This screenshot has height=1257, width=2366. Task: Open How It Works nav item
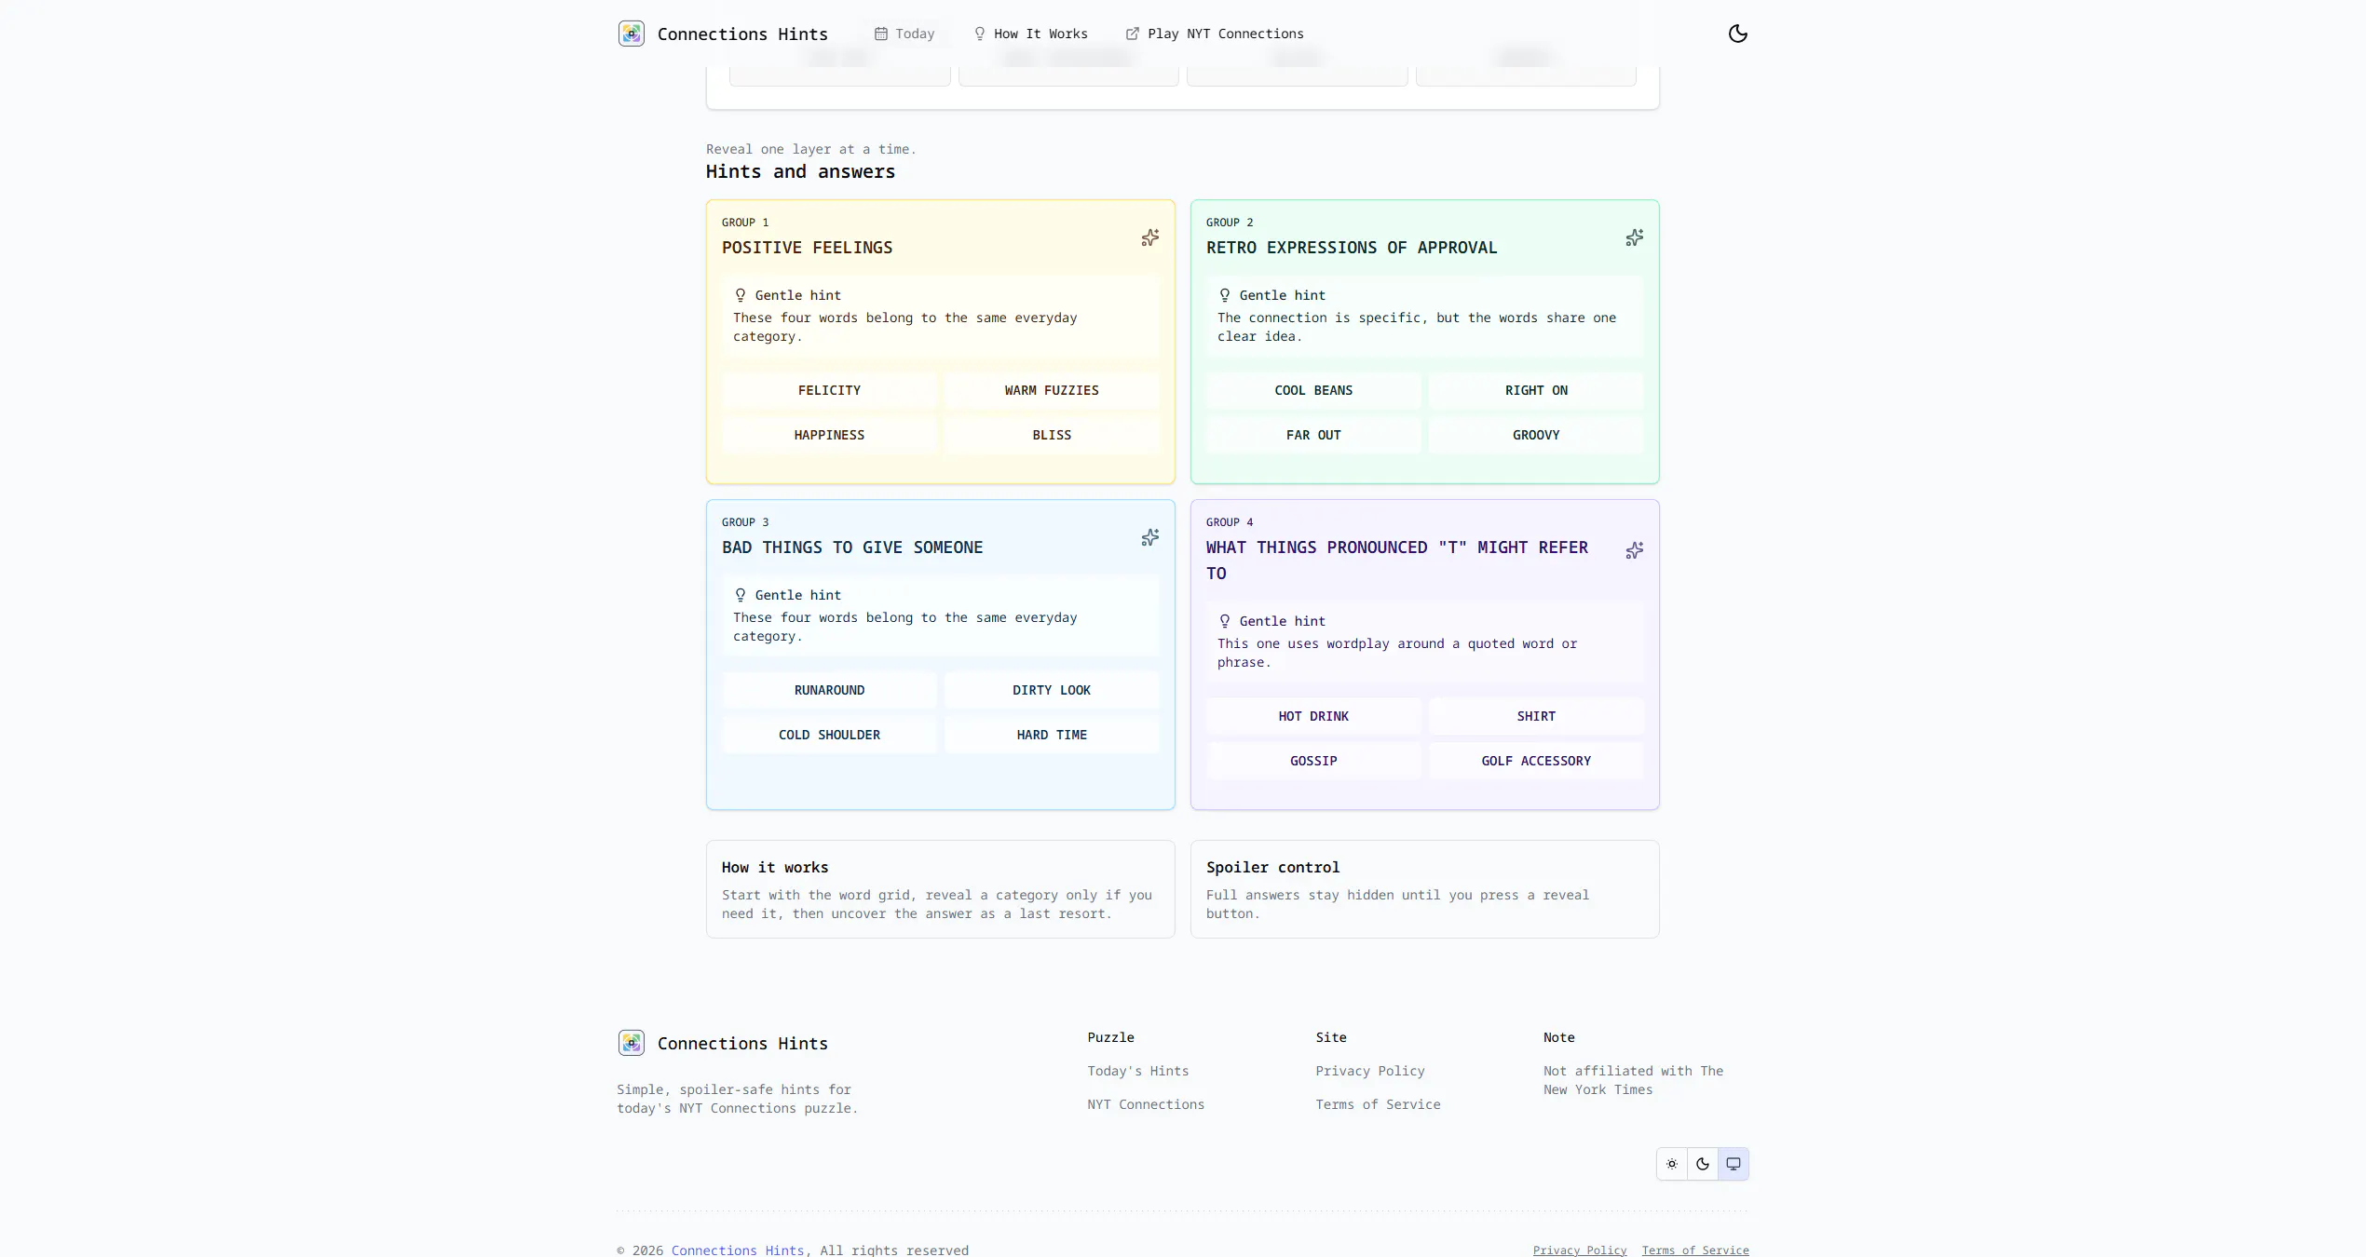[1031, 34]
